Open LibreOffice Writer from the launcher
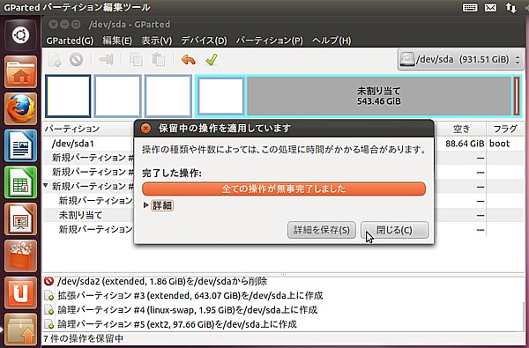Viewport: 529px width, 348px height. (x=20, y=145)
